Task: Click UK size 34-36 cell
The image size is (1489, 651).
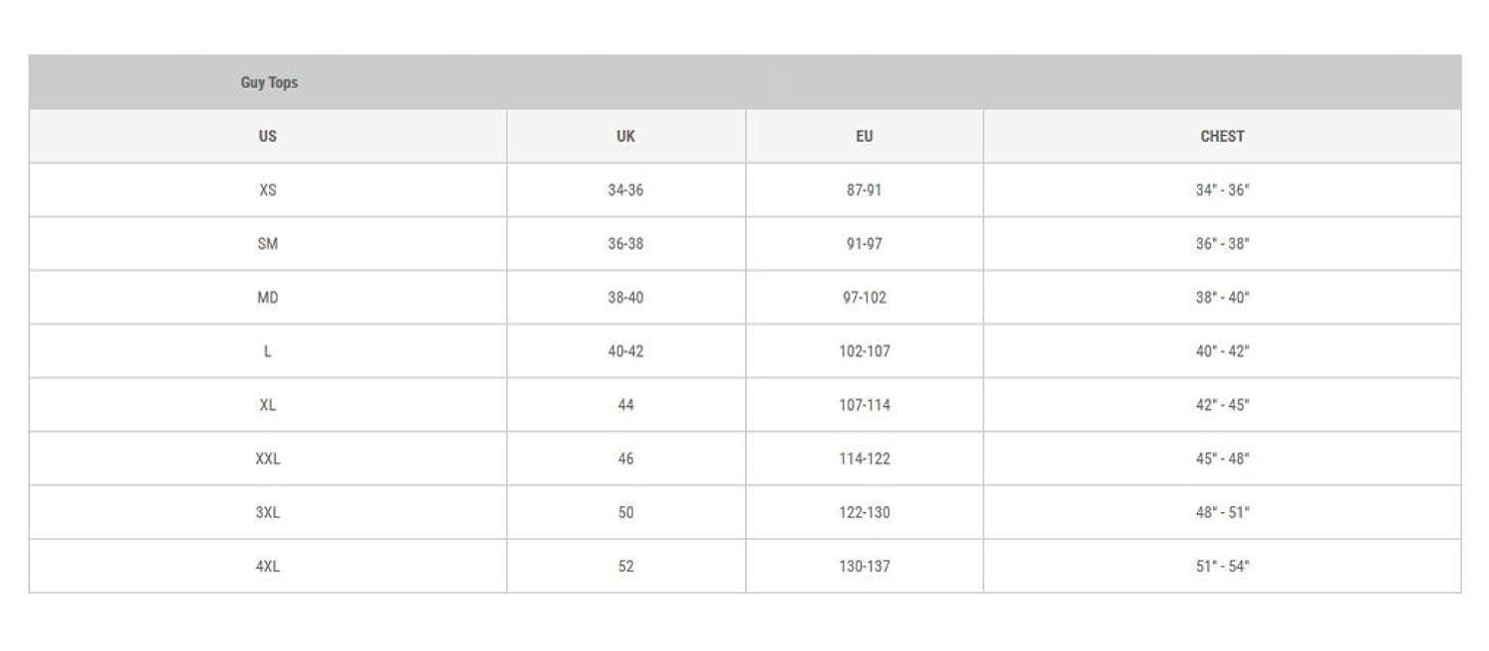Action: pos(625,190)
